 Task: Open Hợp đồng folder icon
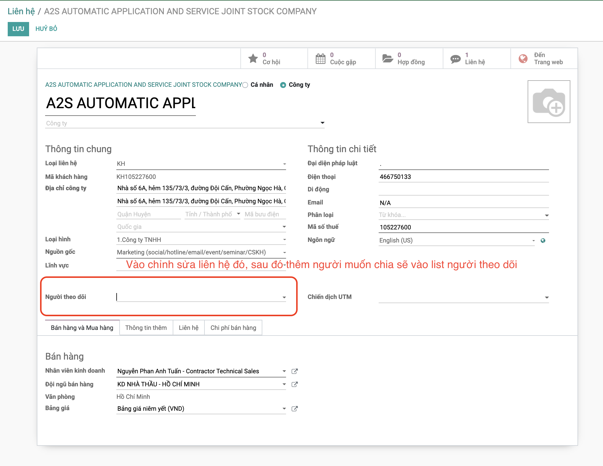(x=388, y=58)
